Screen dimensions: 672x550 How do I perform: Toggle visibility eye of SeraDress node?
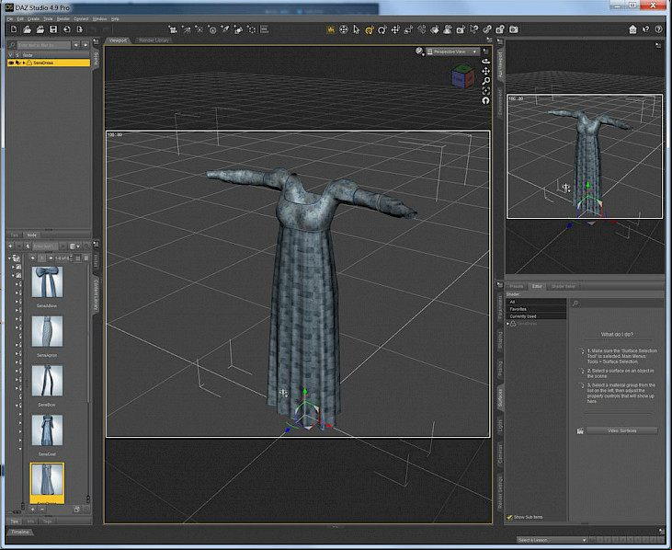tap(11, 63)
